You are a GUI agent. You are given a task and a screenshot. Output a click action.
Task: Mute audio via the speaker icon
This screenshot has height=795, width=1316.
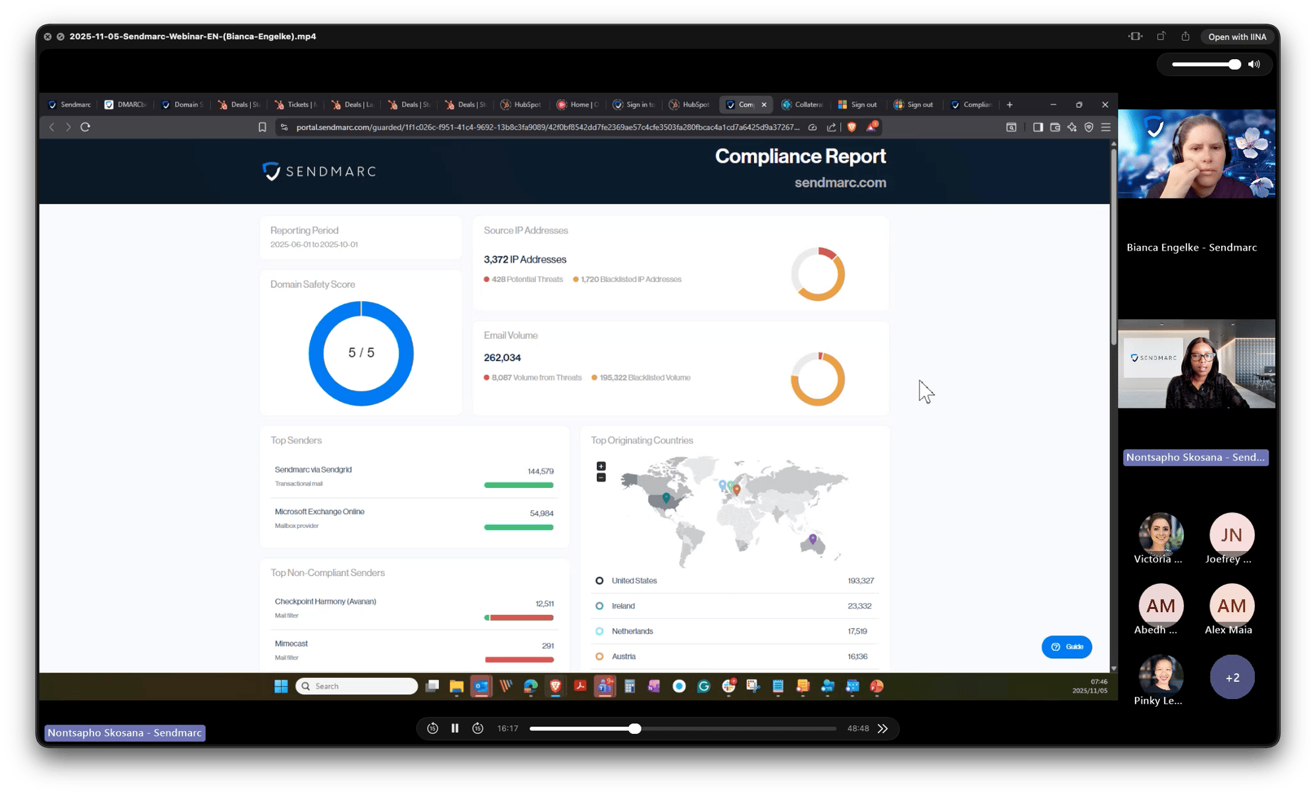point(1254,64)
